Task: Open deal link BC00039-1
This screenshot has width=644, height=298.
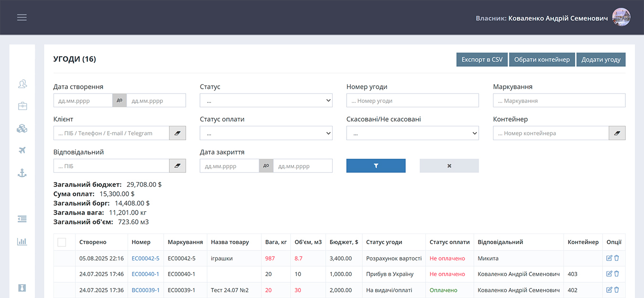Action: tap(146, 290)
